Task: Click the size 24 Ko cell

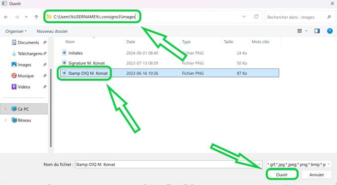Action: [x=242, y=53]
